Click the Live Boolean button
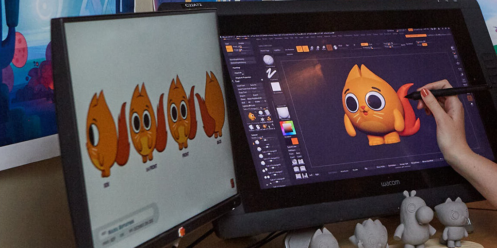Image resolution: width=497 pixels, height=248 pixels. coord(289,49)
